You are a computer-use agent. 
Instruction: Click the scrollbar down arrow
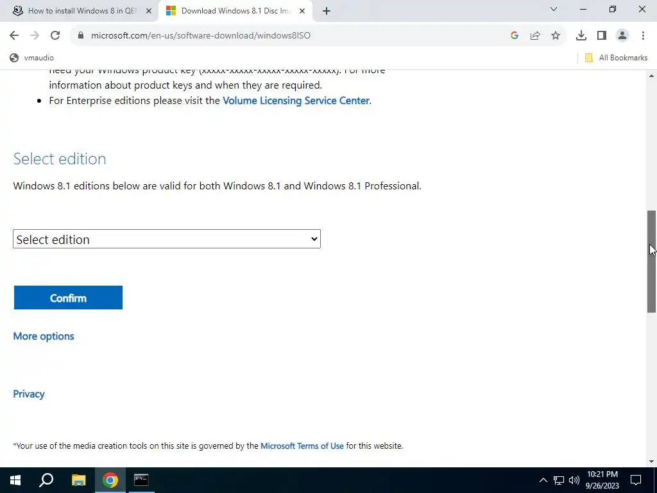(651, 462)
